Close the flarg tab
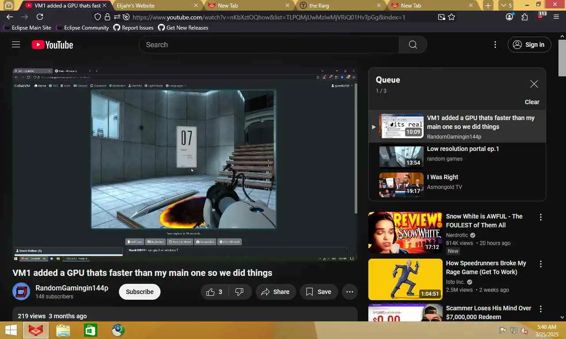The width and height of the screenshot is (566, 339). coord(379,6)
